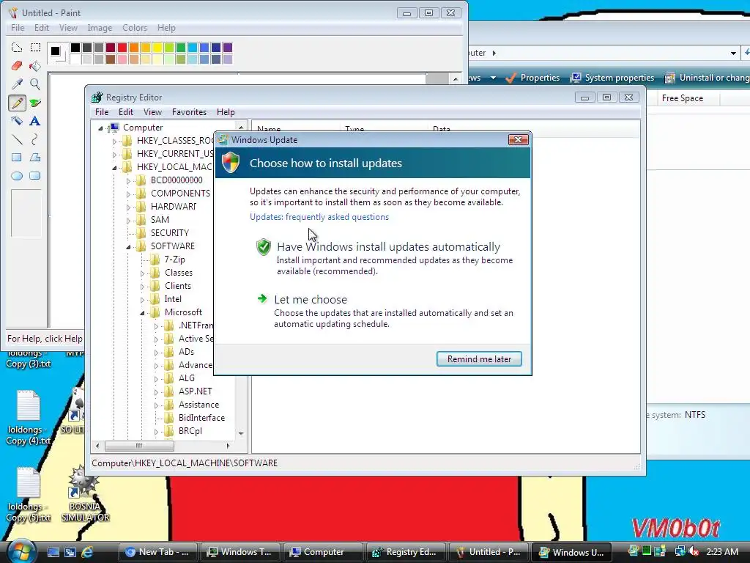Image resolution: width=750 pixels, height=563 pixels.
Task: Select the Airbrush tool in Paint
Action: tap(17, 121)
